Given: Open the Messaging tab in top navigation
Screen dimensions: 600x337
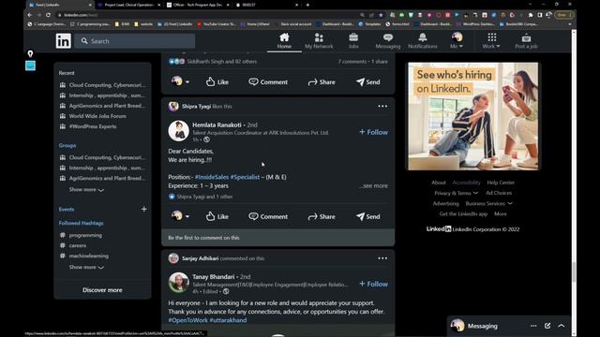Looking at the screenshot, I should (x=387, y=41).
